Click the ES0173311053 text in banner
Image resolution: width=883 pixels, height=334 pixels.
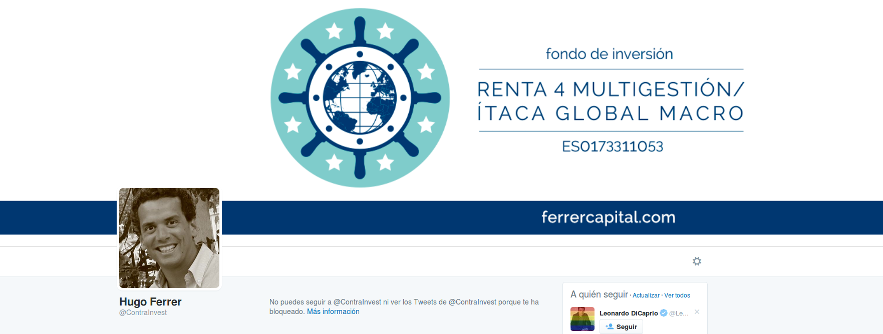612,146
